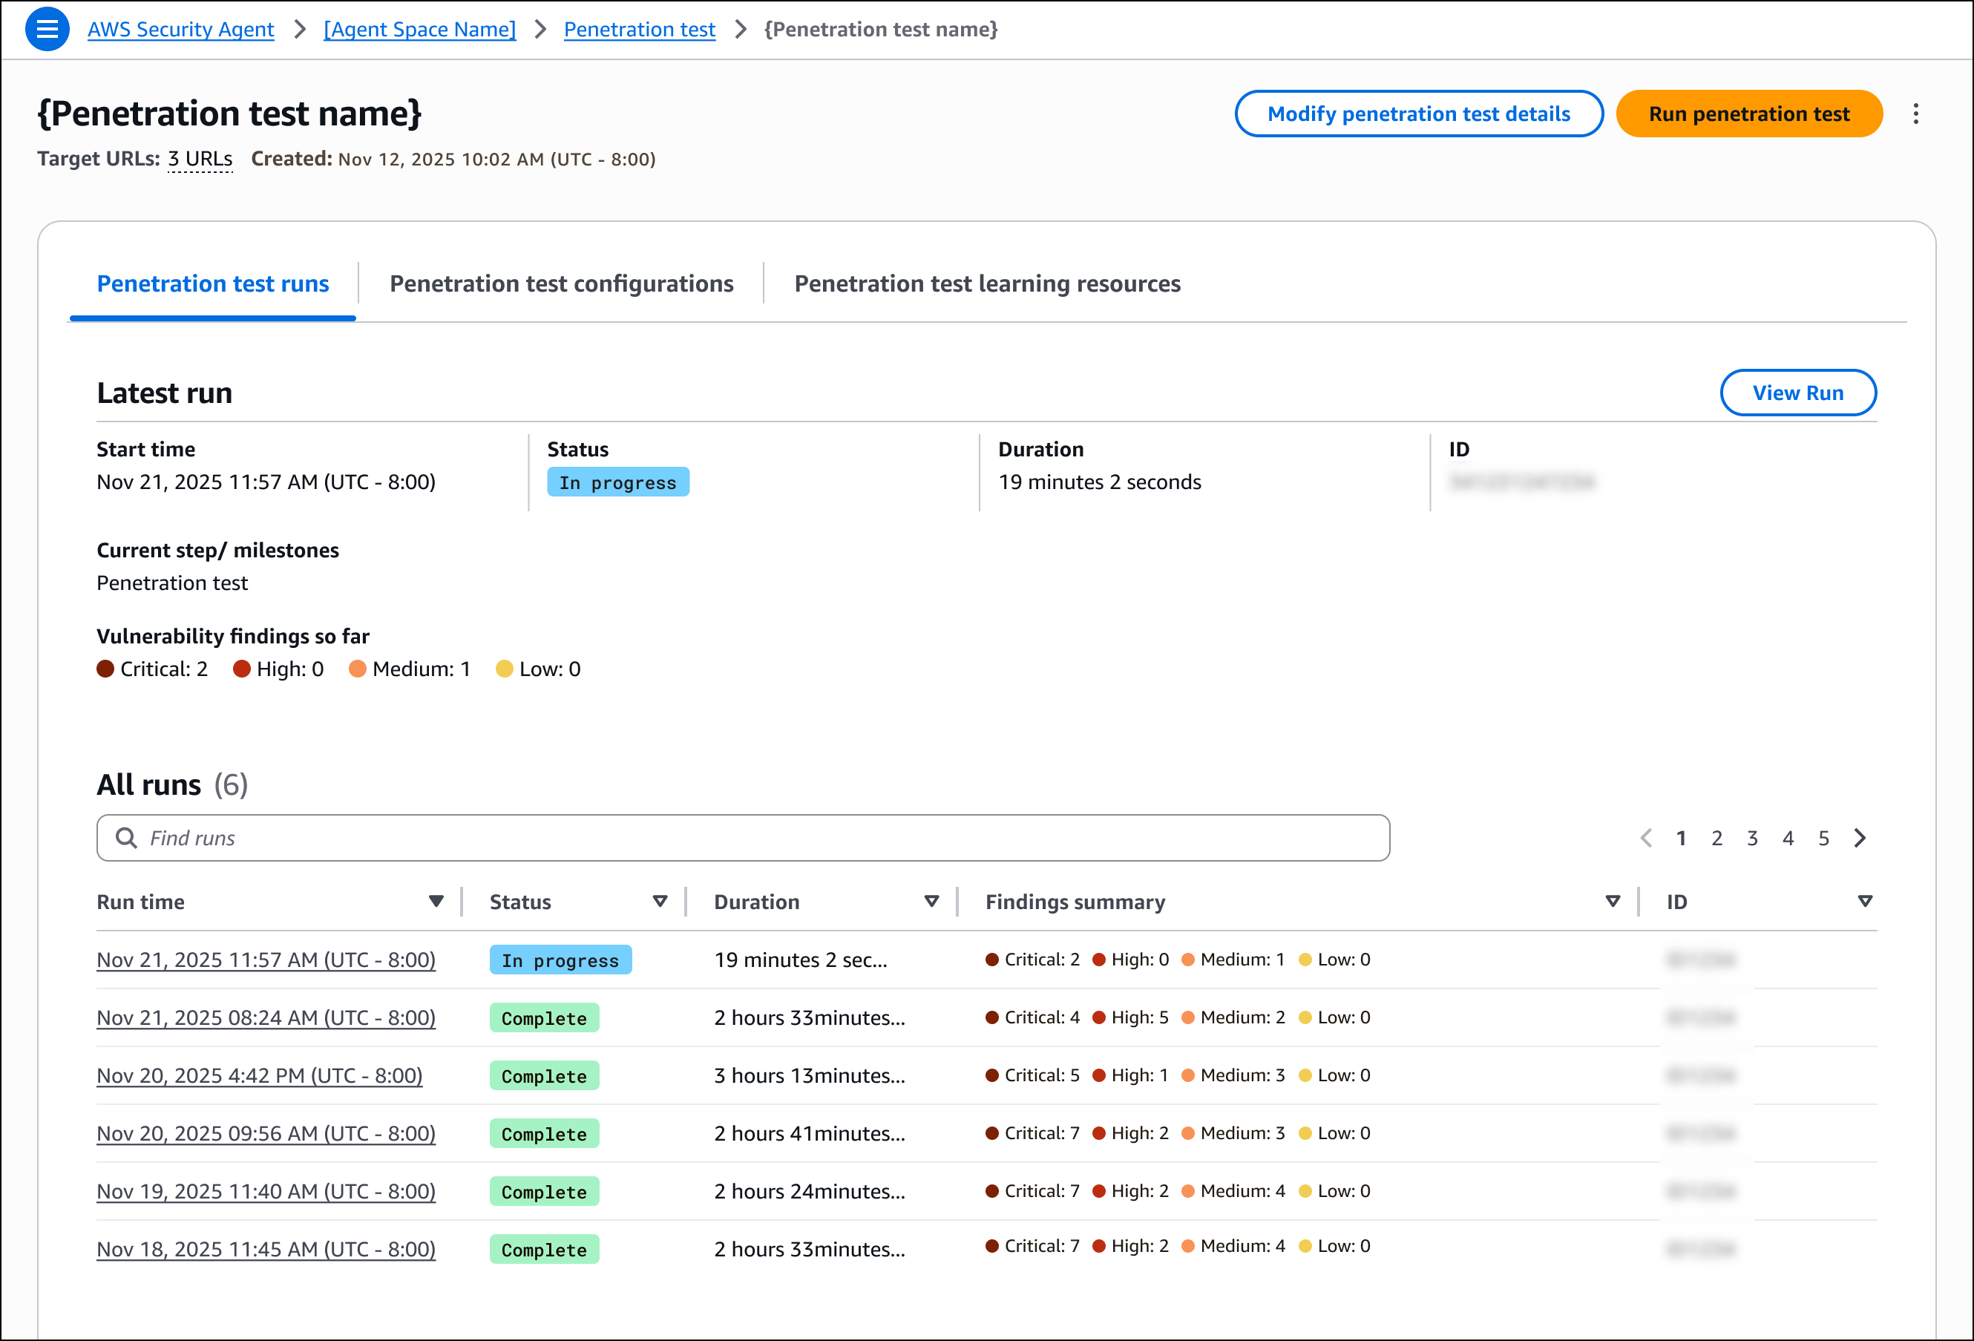Click the 3 URLs target link
1974x1341 pixels.
click(x=200, y=159)
